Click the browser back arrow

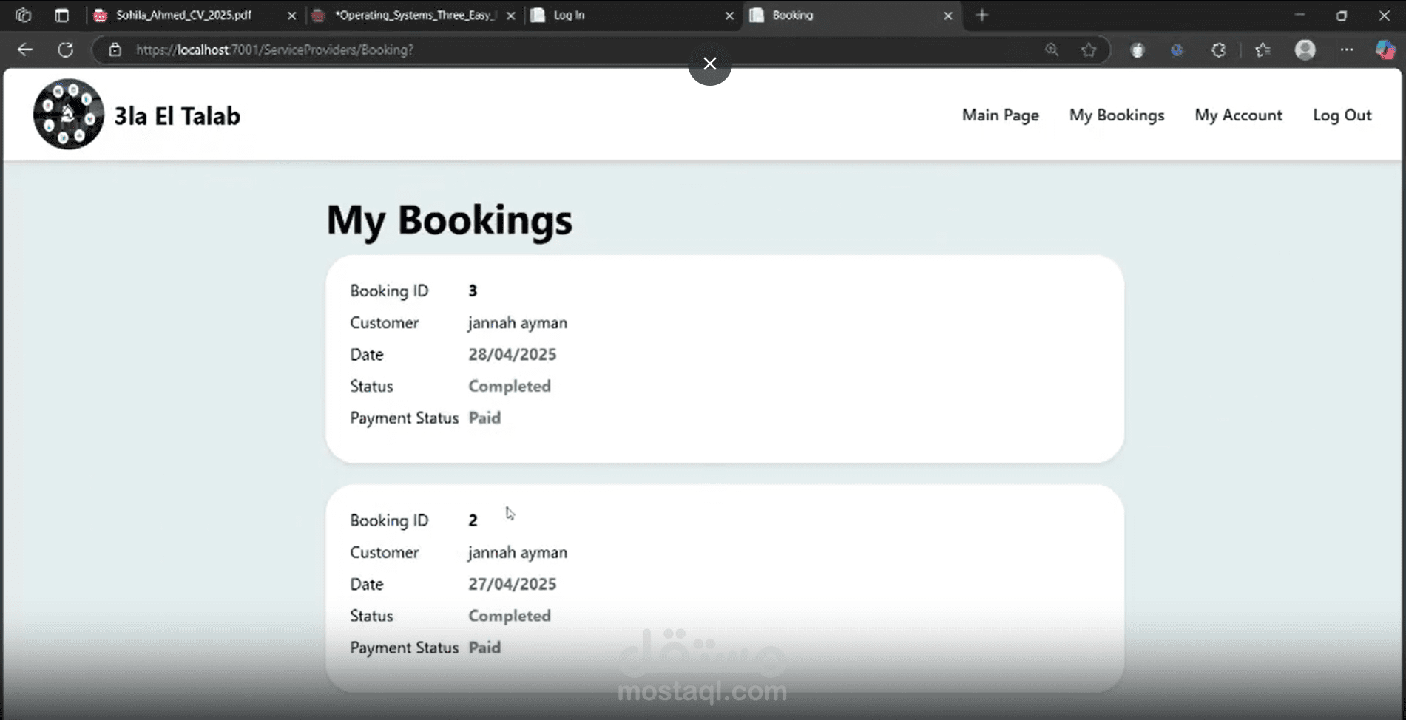click(x=25, y=50)
